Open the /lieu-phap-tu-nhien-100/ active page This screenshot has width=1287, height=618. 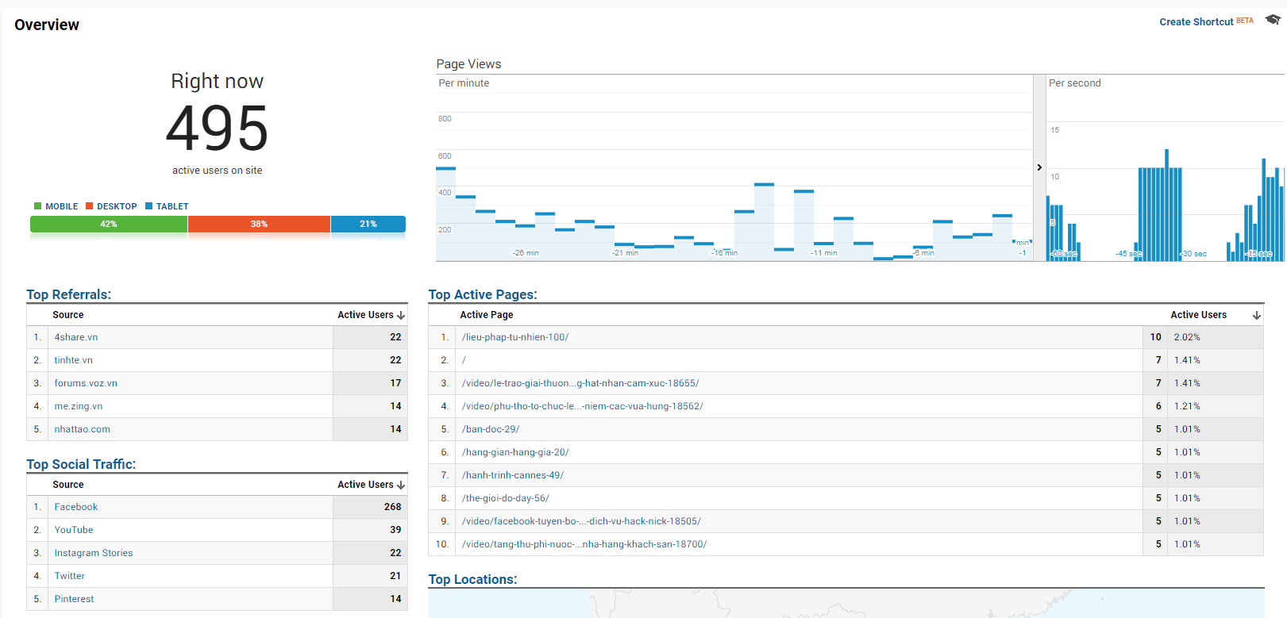(515, 337)
